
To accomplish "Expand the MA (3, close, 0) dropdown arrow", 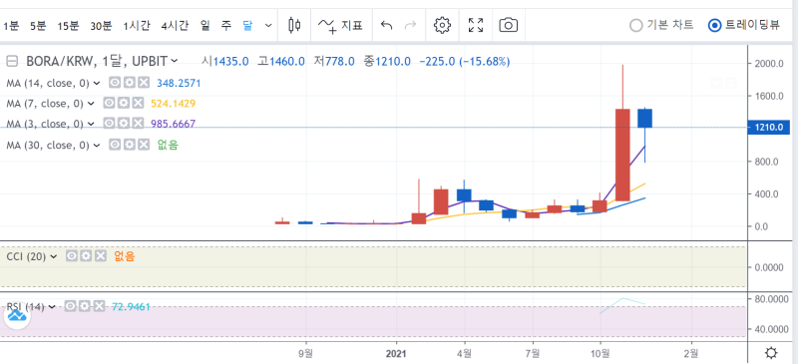I will tap(91, 124).
